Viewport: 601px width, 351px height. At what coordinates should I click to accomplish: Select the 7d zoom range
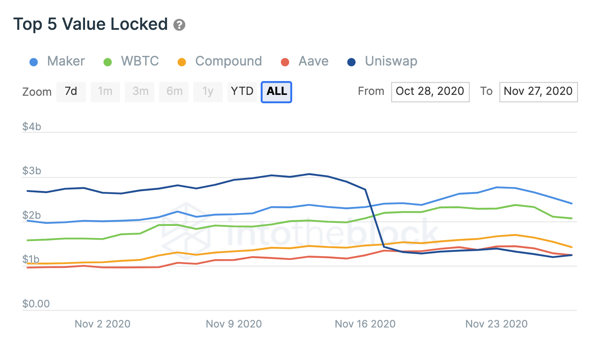point(71,92)
